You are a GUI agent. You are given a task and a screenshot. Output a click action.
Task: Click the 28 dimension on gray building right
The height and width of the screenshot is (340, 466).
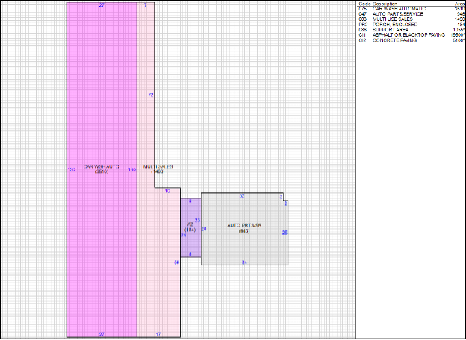coord(285,233)
